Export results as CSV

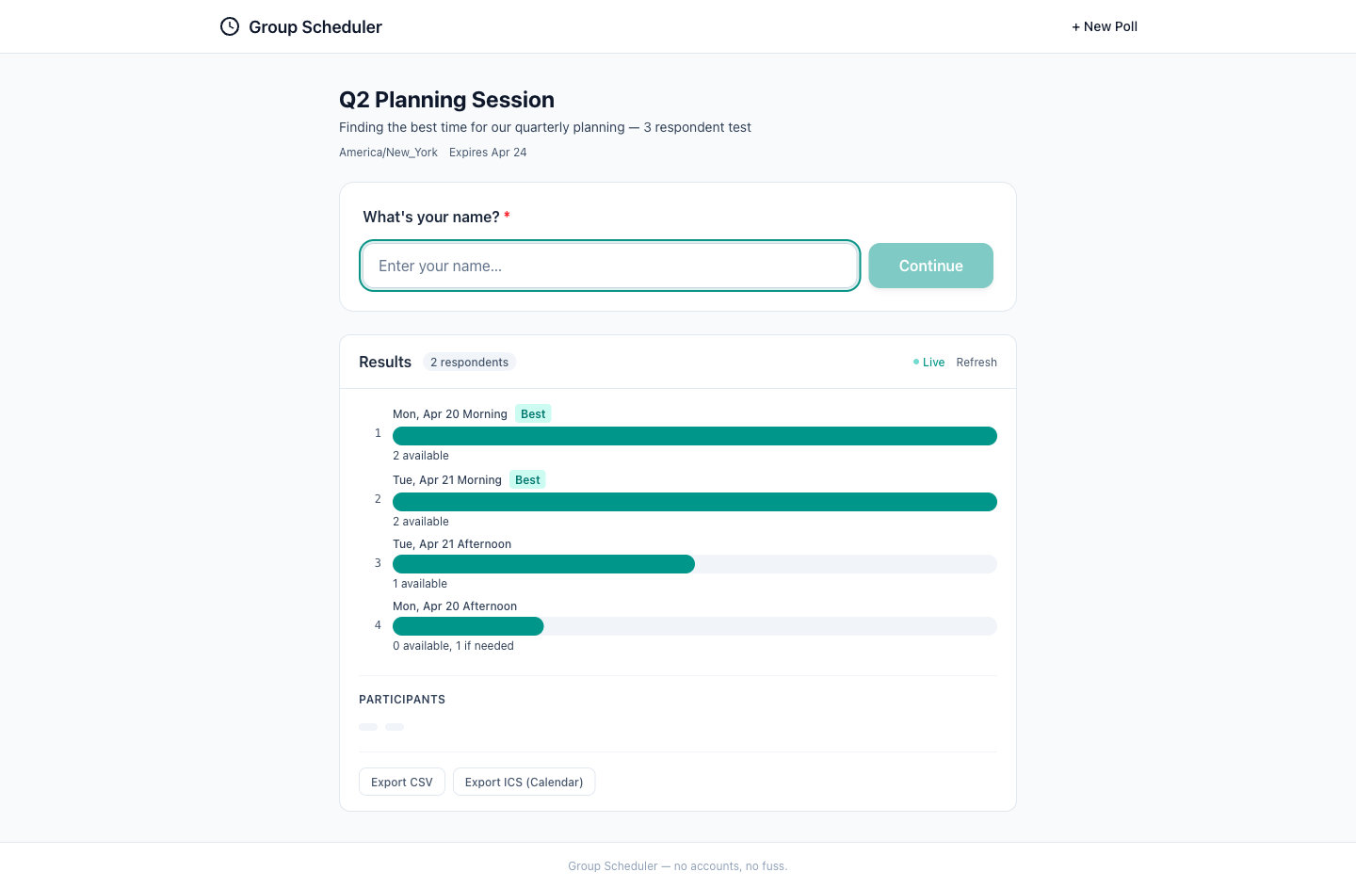[x=402, y=782]
